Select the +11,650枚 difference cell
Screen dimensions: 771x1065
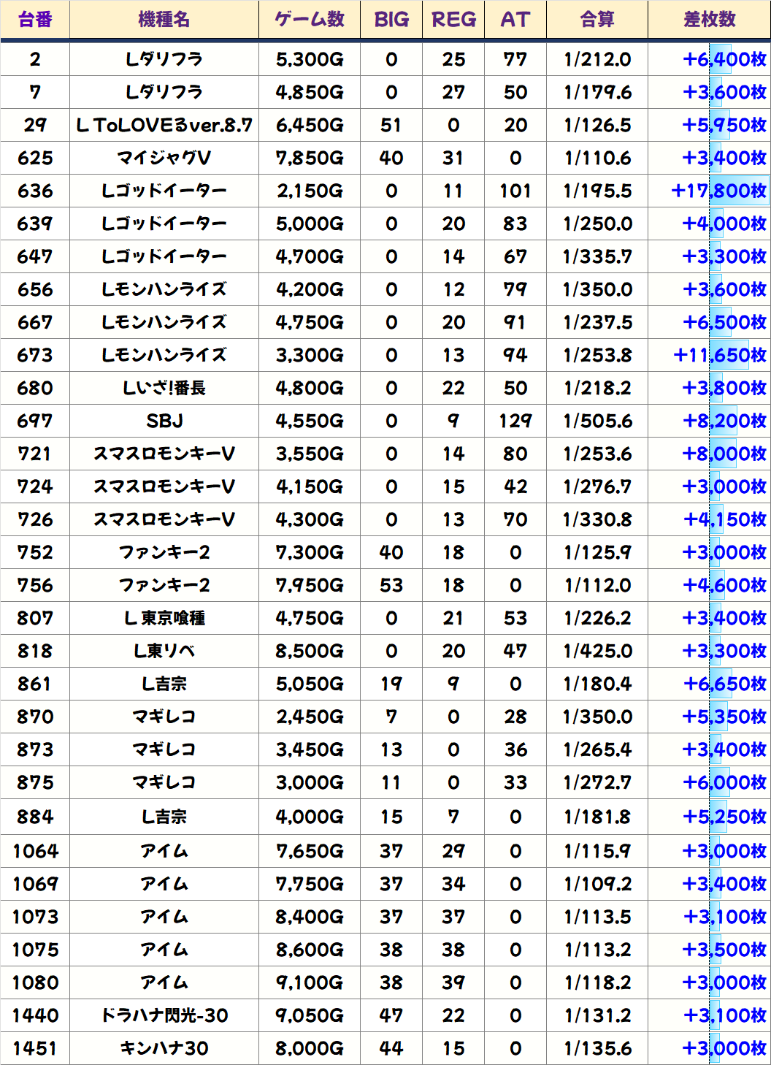click(719, 356)
